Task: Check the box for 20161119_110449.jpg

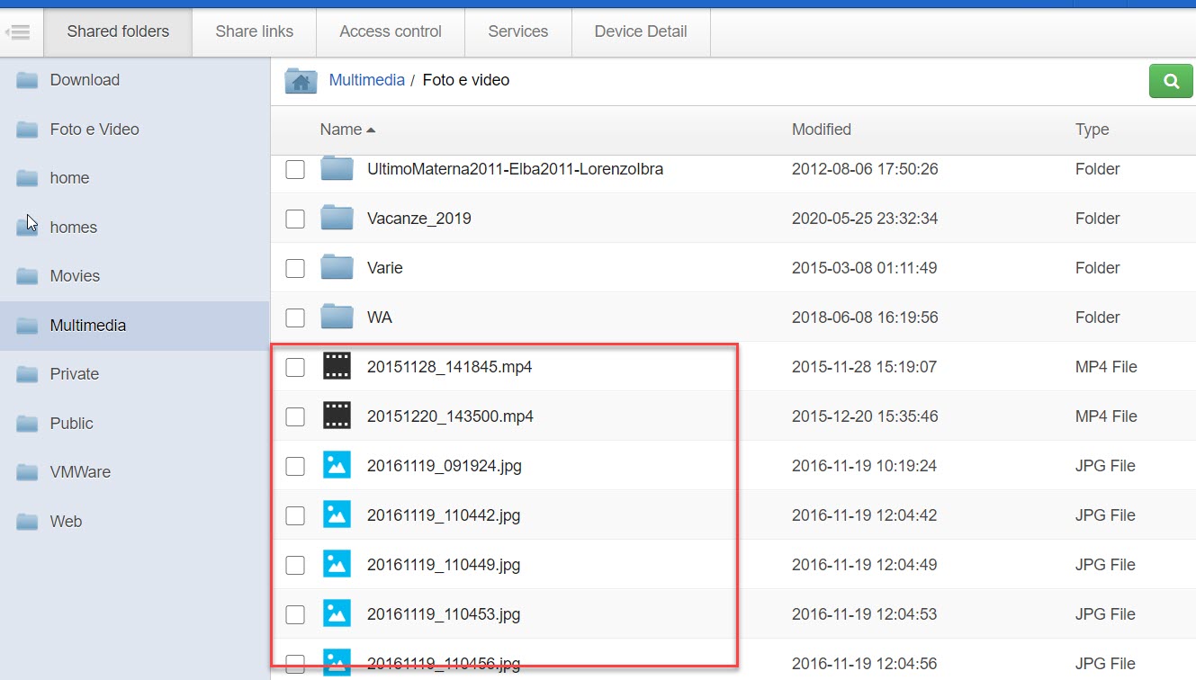Action: [x=295, y=565]
